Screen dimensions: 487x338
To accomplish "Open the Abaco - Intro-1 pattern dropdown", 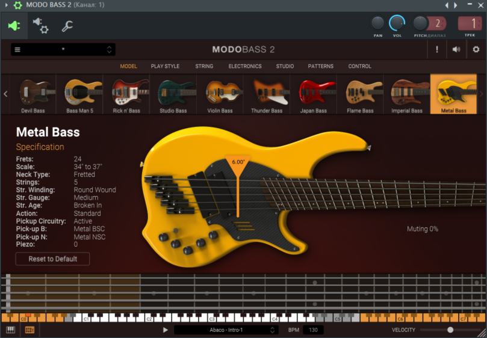I will pos(225,330).
